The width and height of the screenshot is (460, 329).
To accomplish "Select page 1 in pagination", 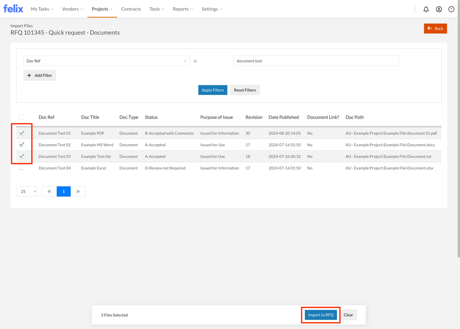I will [x=64, y=191].
